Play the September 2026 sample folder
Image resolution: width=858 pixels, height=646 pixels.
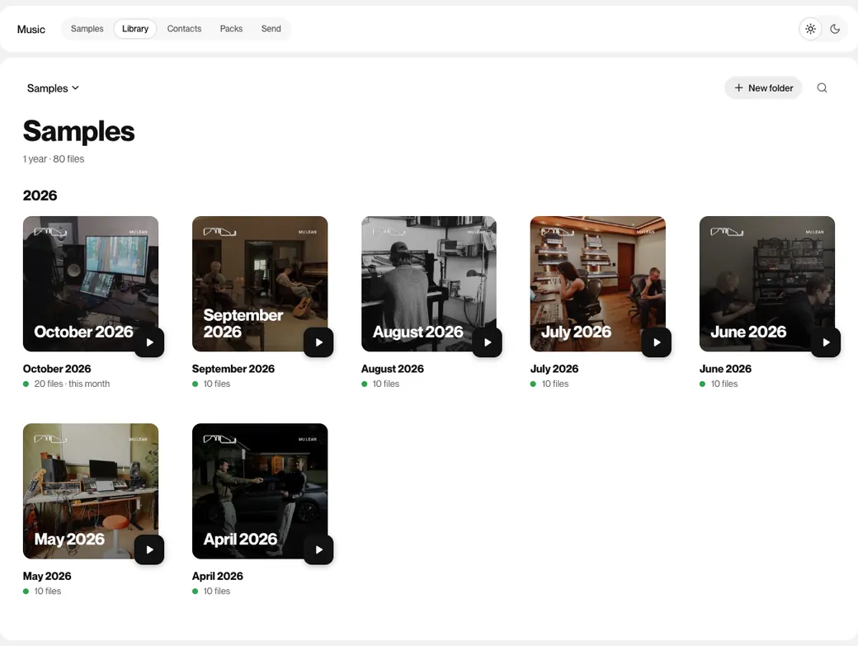click(x=318, y=342)
